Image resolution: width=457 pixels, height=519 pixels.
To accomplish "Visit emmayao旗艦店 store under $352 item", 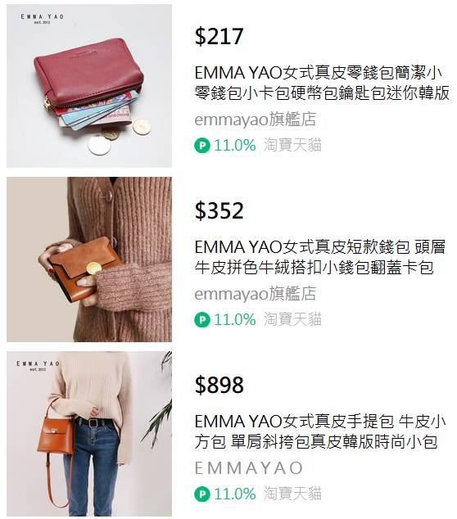I will click(256, 294).
